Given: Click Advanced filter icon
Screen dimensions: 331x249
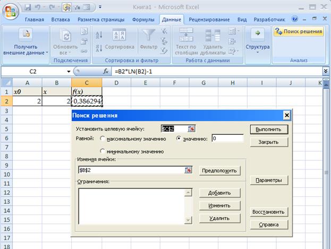Looking at the screenshot, I should (x=164, y=51).
